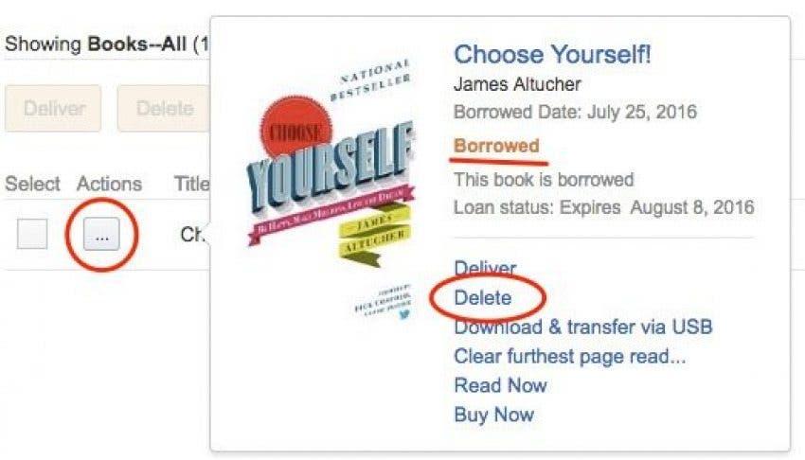Click the Actions column header
This screenshot has width=805, height=460.
pyautogui.click(x=109, y=184)
